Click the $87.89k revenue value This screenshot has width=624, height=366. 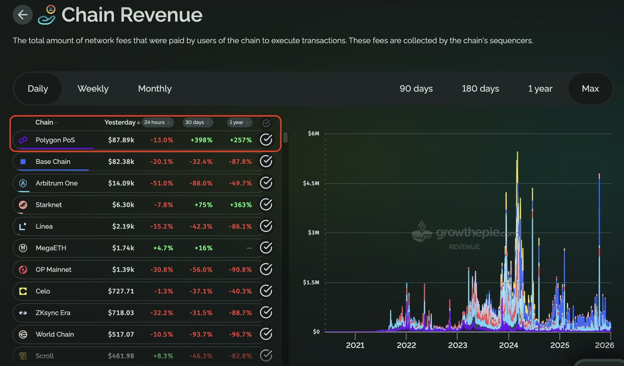point(121,140)
